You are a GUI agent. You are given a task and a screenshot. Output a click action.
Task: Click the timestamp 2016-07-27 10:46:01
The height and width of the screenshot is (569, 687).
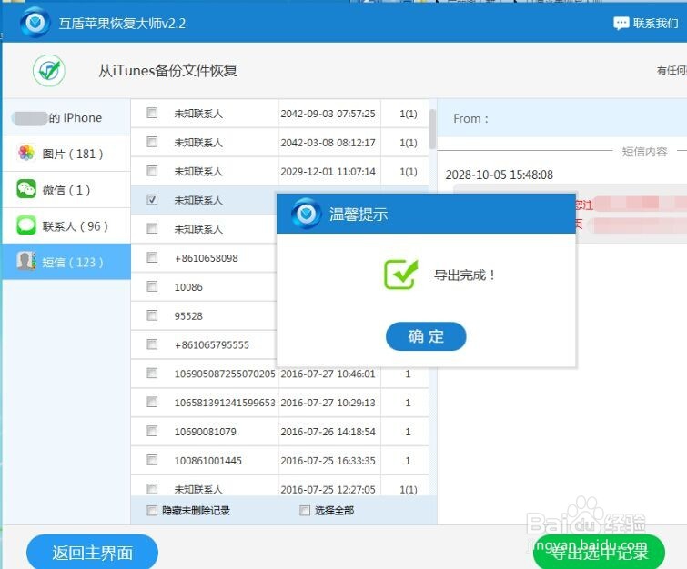click(328, 374)
